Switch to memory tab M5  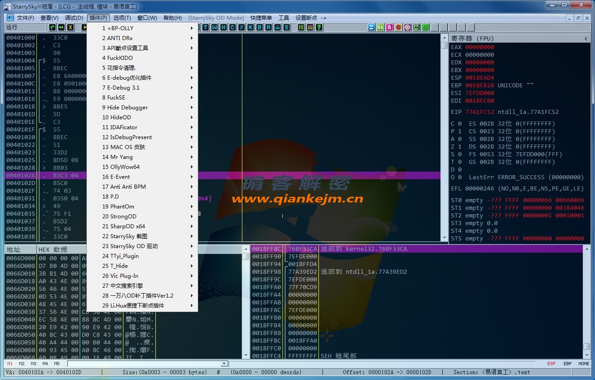coord(57,364)
